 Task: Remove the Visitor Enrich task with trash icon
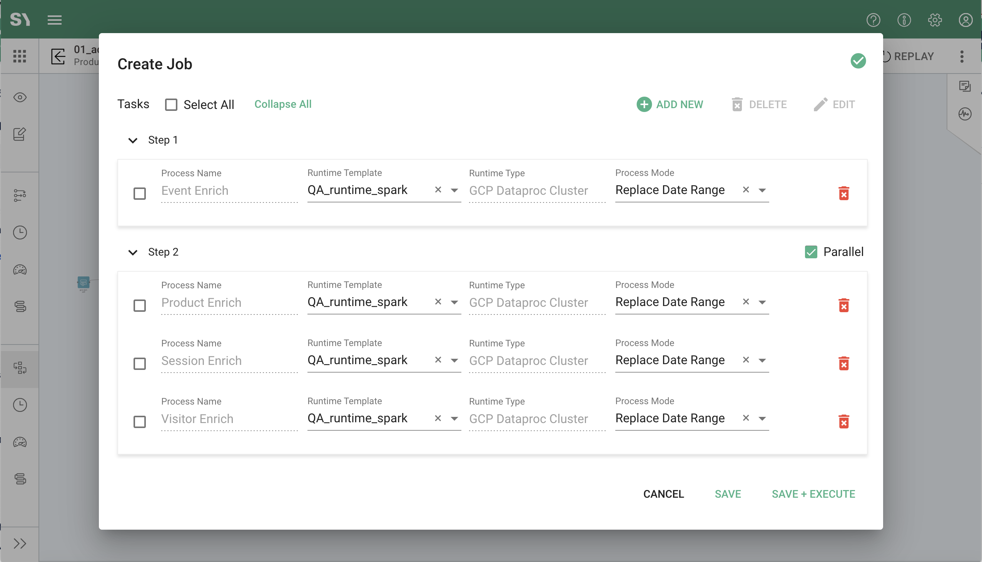click(x=843, y=421)
